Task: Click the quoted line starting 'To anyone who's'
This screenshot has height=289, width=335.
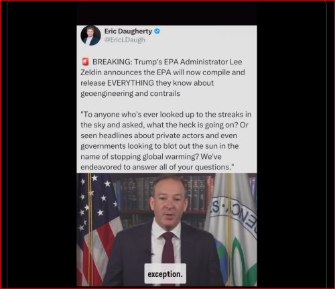Action: click(x=166, y=115)
